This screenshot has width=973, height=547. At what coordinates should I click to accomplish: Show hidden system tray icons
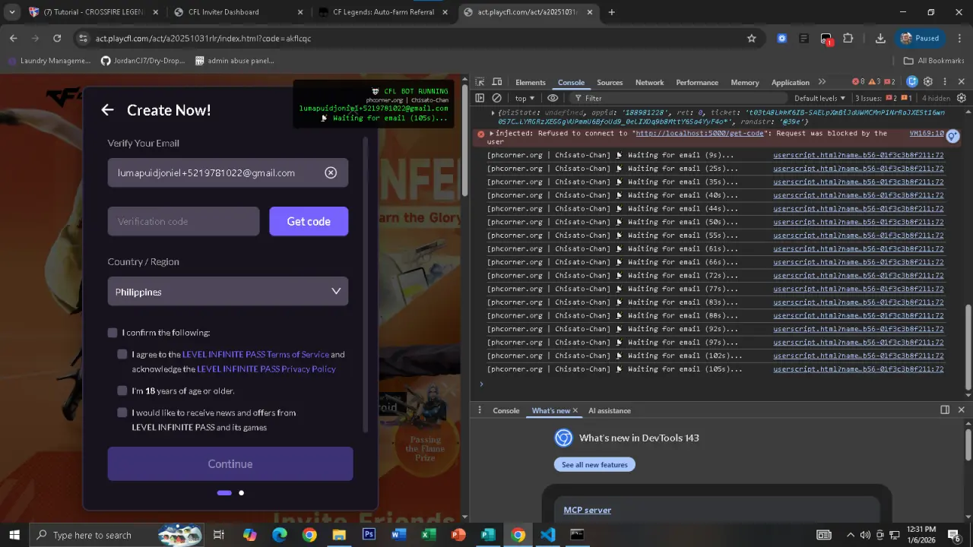click(x=851, y=535)
